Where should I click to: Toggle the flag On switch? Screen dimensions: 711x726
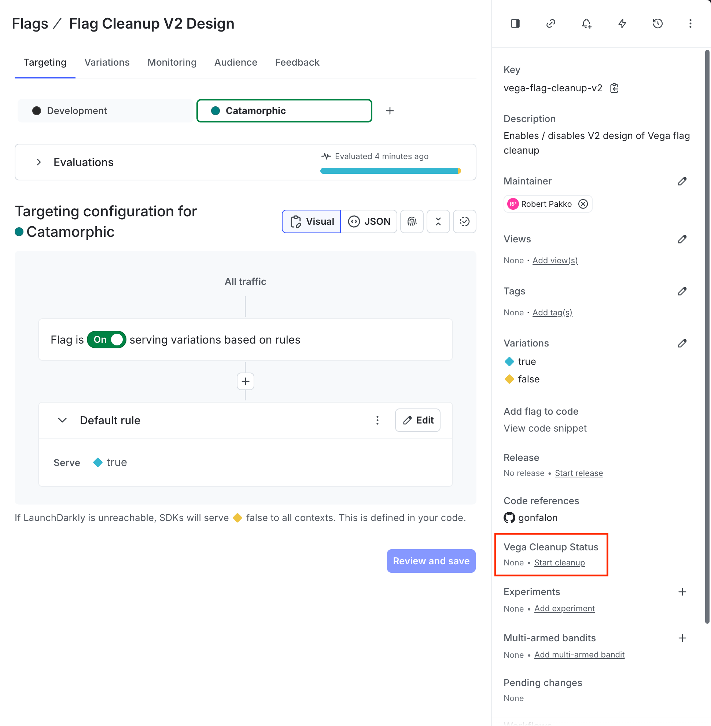[106, 340]
